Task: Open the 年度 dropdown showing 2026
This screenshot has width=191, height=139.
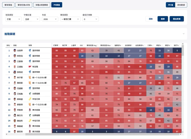Action: click(x=50, y=19)
